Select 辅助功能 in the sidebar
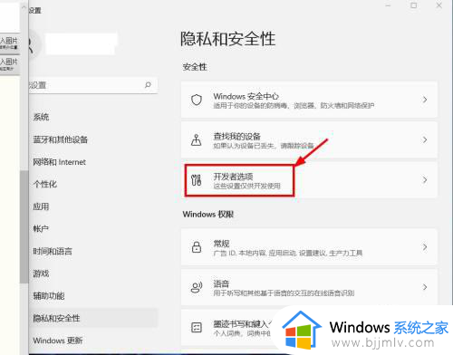Image resolution: width=453 pixels, height=355 pixels. pos(49,296)
